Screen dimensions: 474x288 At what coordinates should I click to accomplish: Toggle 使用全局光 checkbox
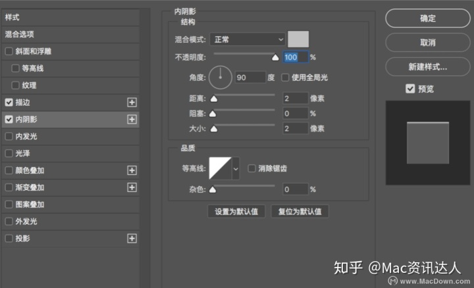click(x=285, y=78)
